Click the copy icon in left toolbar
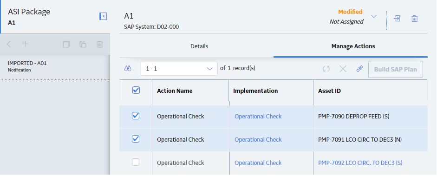Screen dimensions: 437x176 coord(66,44)
